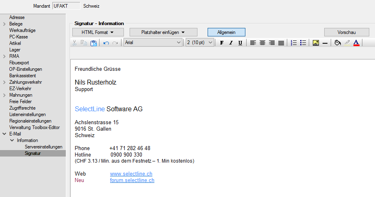Select EZ-Verkehr in the tree
This screenshot has width=375, height=197.
point(20,89)
